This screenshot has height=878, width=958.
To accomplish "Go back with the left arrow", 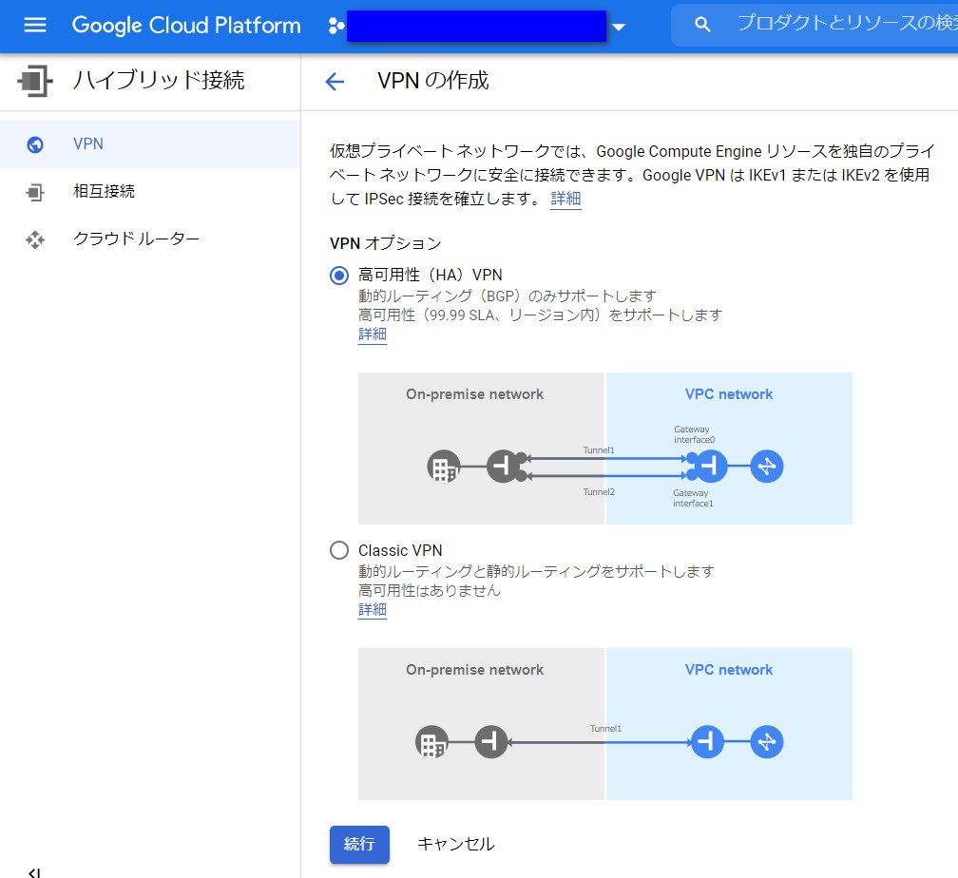I will click(x=335, y=82).
